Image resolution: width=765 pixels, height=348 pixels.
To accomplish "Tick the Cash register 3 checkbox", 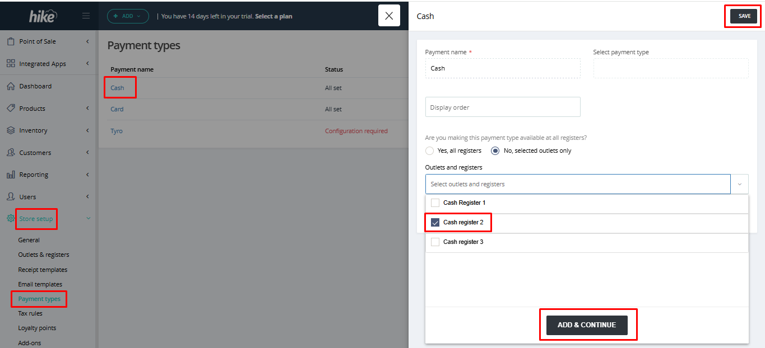I will click(x=435, y=242).
